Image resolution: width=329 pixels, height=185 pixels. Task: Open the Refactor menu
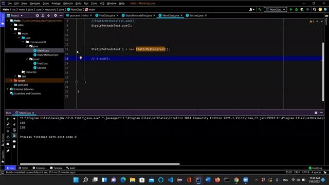click(x=68, y=4)
